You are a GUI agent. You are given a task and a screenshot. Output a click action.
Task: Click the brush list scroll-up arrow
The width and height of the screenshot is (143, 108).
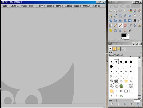[x=140, y=58]
